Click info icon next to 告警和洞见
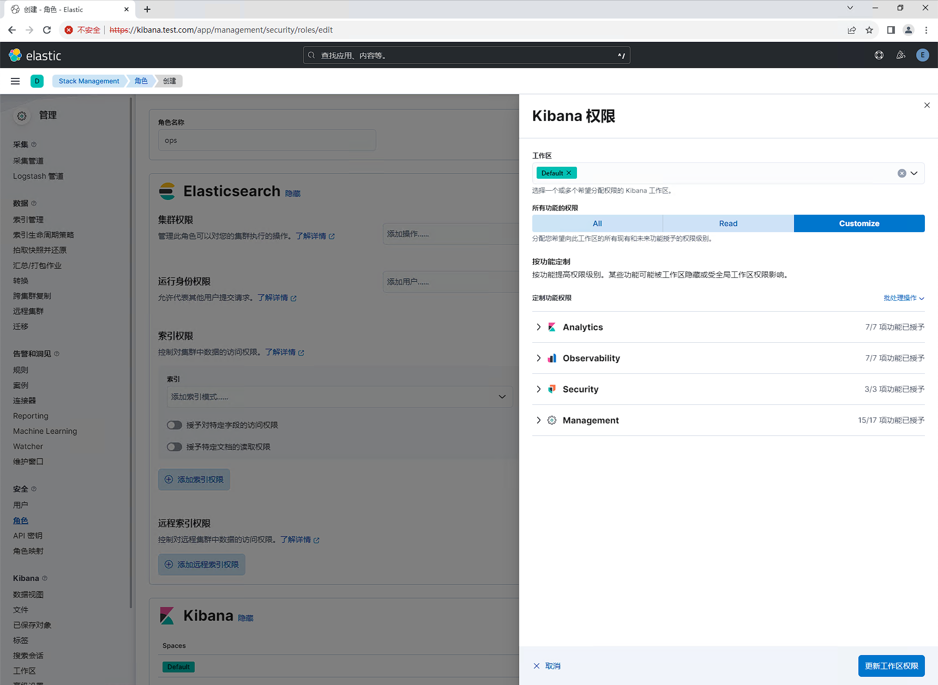Viewport: 938px width, 685px height. [57, 354]
